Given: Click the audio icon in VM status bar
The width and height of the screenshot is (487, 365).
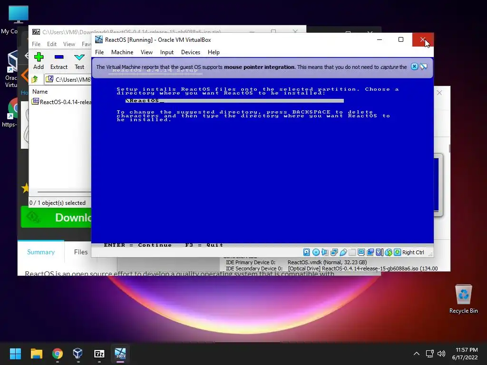Looking at the screenshot, I should click(x=325, y=252).
